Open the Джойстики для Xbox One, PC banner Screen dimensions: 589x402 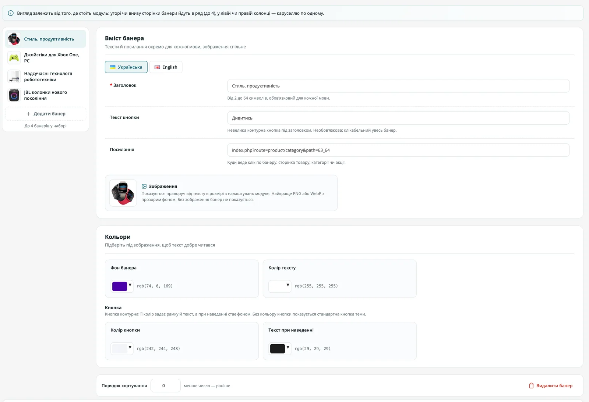46,58
